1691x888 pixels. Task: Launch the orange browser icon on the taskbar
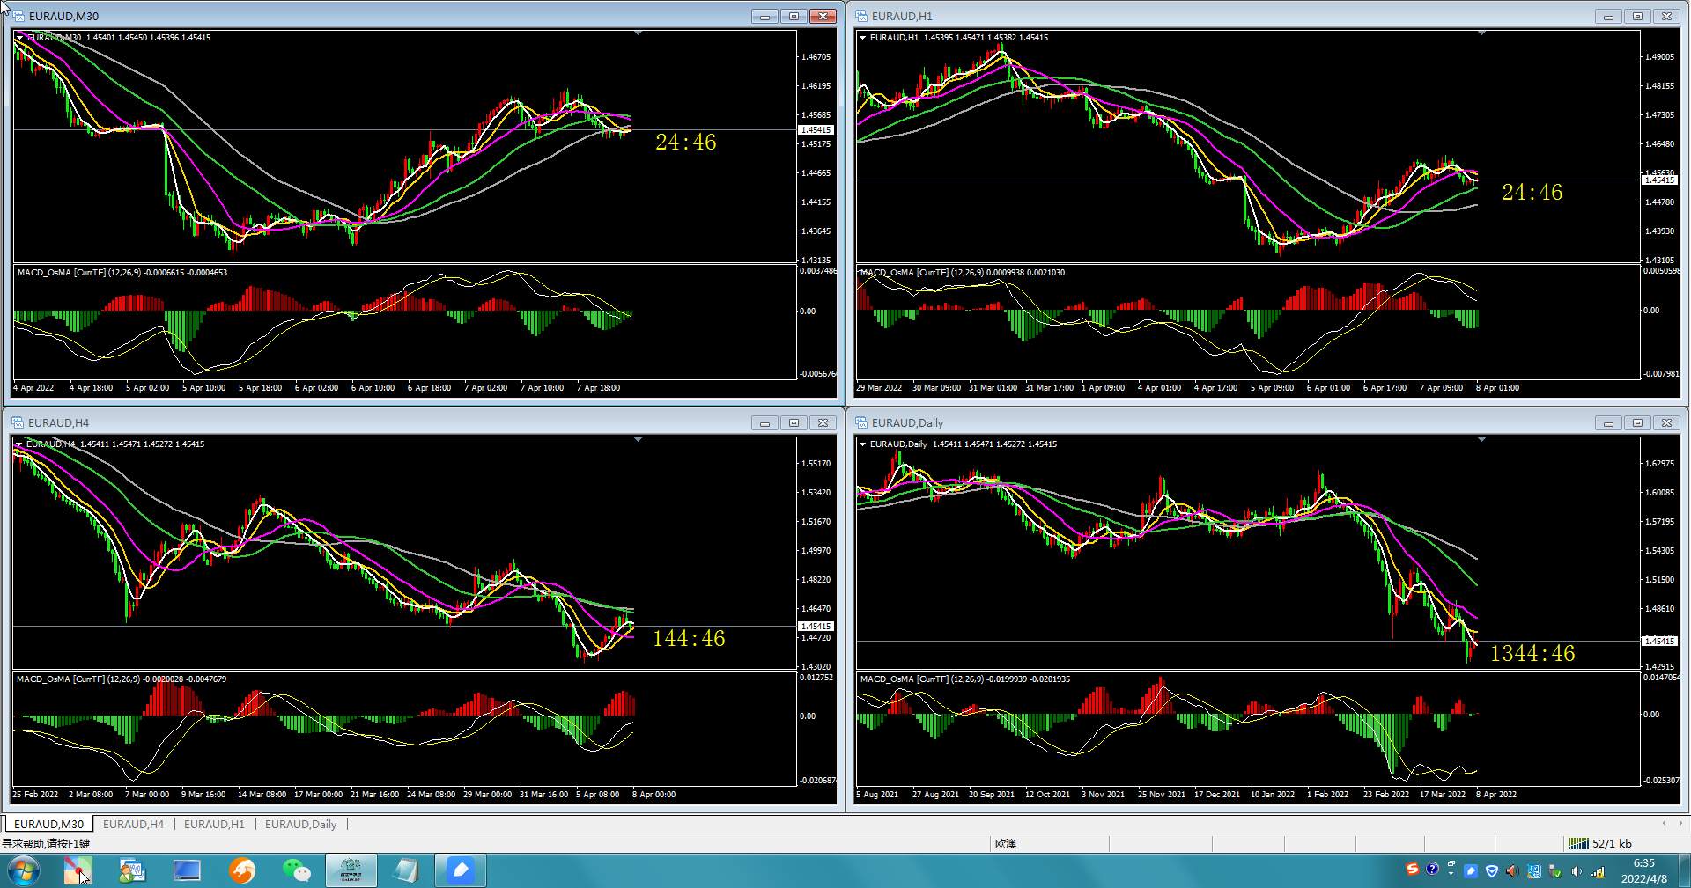pyautogui.click(x=242, y=870)
